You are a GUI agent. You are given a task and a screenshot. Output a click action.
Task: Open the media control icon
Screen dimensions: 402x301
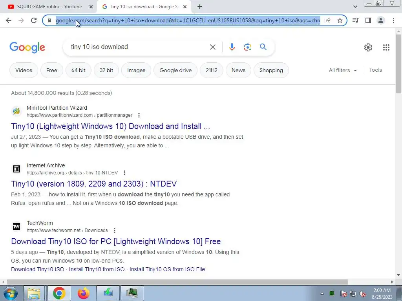355,20
